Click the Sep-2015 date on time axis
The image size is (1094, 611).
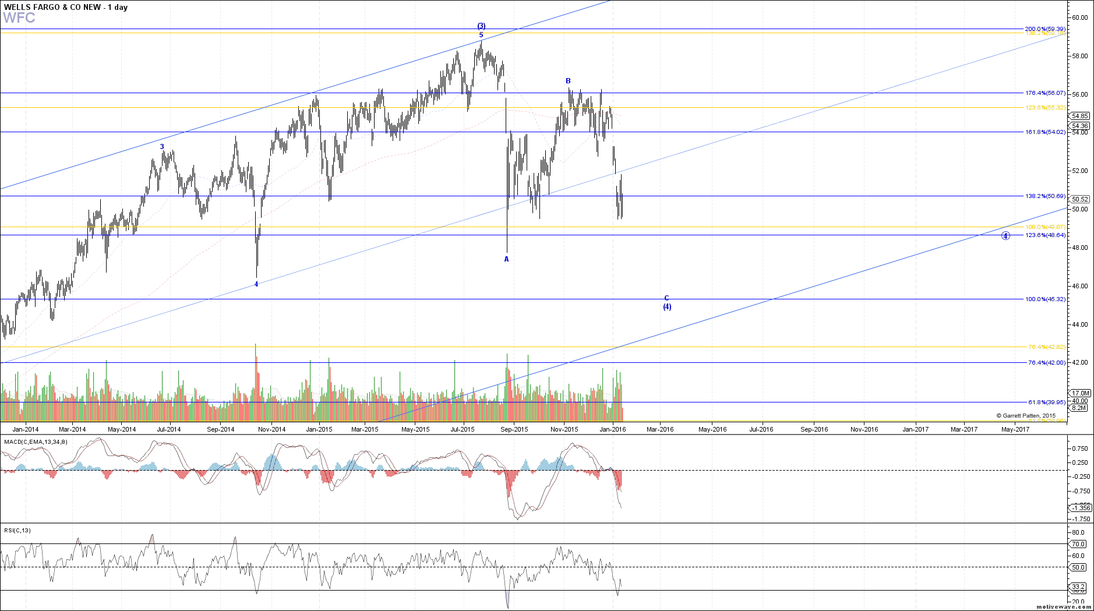pyautogui.click(x=514, y=430)
